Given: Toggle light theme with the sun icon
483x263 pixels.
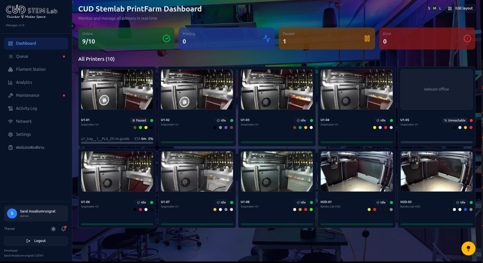Looking at the screenshot, I should [x=53, y=229].
